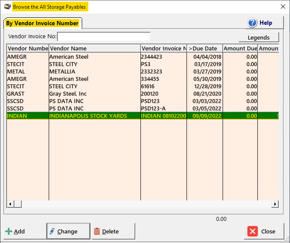The image size is (290, 243).
Task: Click the green plus Add icon
Action: 9,231
